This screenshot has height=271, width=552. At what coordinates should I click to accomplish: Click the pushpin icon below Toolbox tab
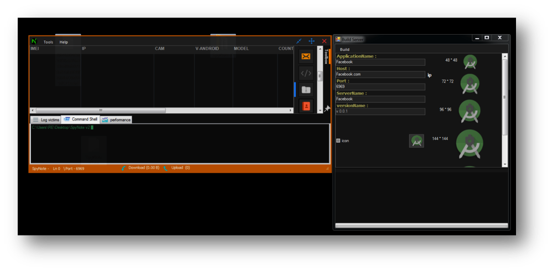pos(327,109)
